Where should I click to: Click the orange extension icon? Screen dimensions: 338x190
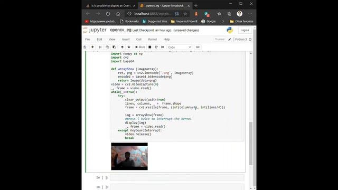196,14
